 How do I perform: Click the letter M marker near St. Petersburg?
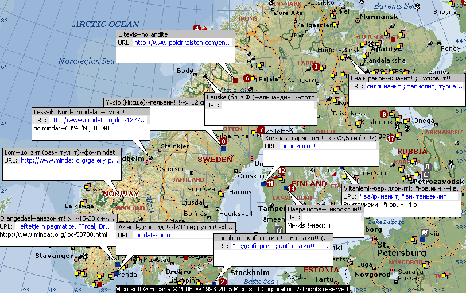[x=424, y=232]
